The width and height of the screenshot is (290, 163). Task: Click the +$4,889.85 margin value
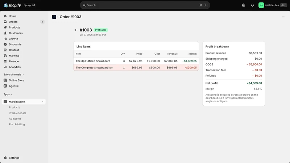[x=189, y=61]
